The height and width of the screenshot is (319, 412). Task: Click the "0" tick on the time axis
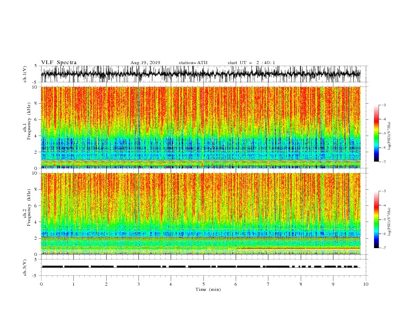41,284
